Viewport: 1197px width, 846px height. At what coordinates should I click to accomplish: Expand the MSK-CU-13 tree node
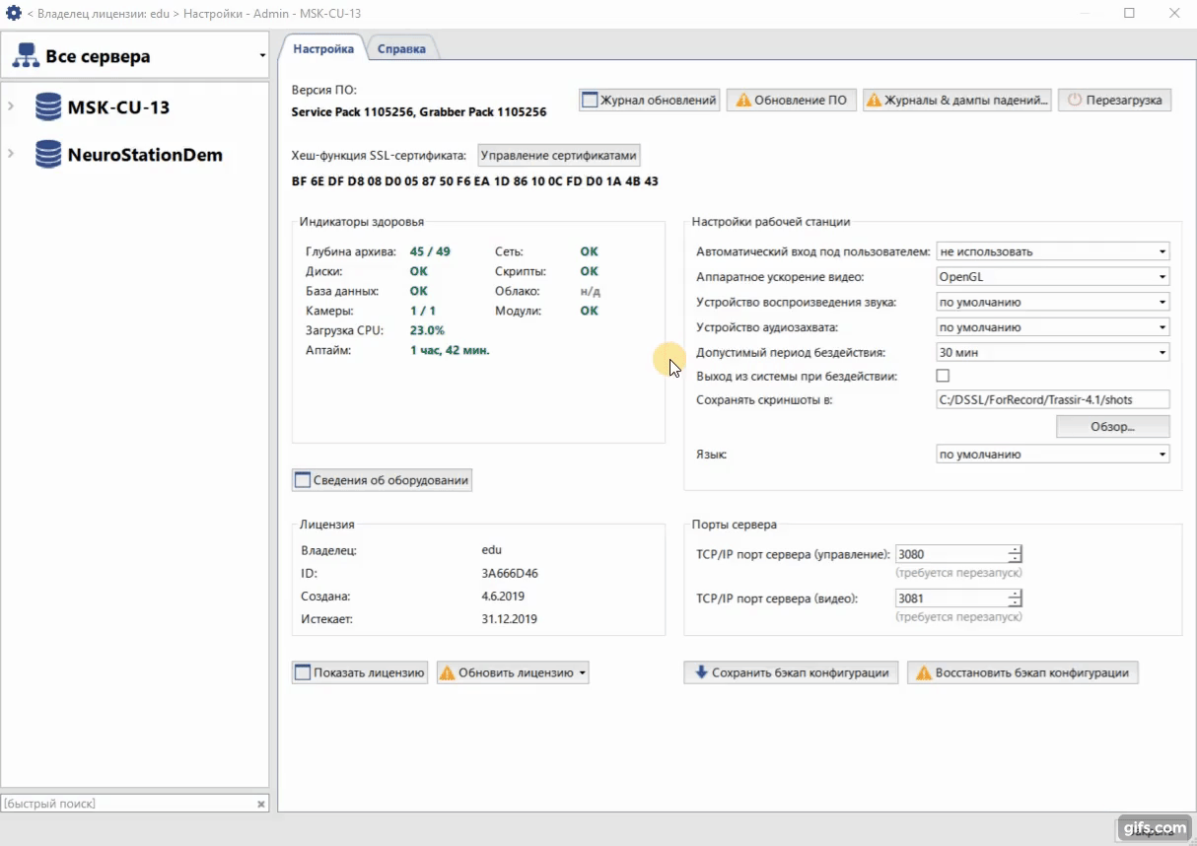(11, 106)
